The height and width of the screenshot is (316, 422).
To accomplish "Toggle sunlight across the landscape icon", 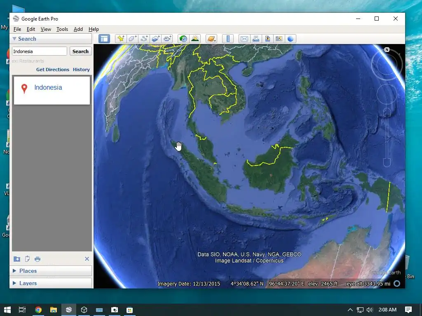I will 195,39.
